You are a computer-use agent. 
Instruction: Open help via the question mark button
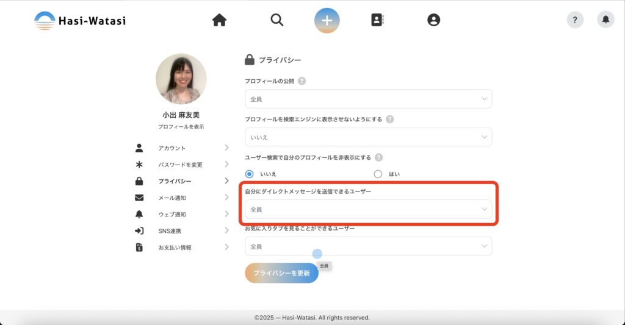pyautogui.click(x=575, y=20)
